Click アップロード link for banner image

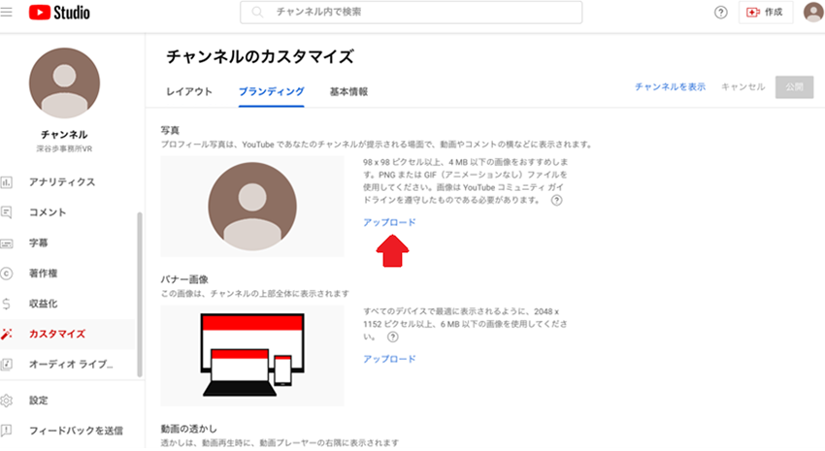click(x=389, y=359)
